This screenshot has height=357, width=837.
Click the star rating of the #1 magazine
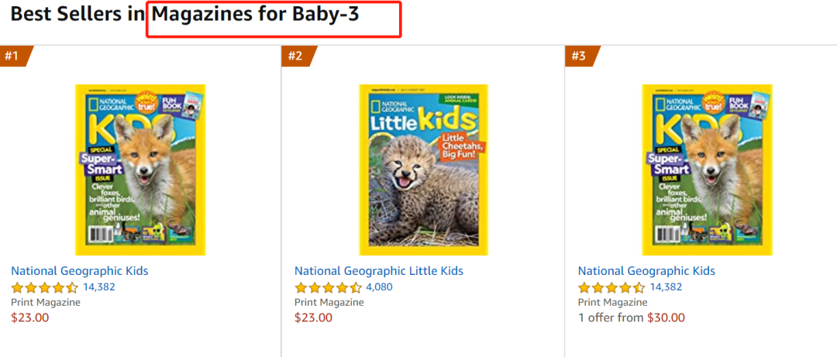(x=45, y=287)
